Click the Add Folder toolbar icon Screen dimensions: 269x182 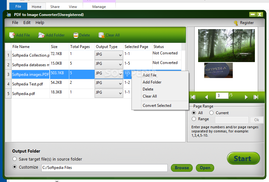click(41, 35)
